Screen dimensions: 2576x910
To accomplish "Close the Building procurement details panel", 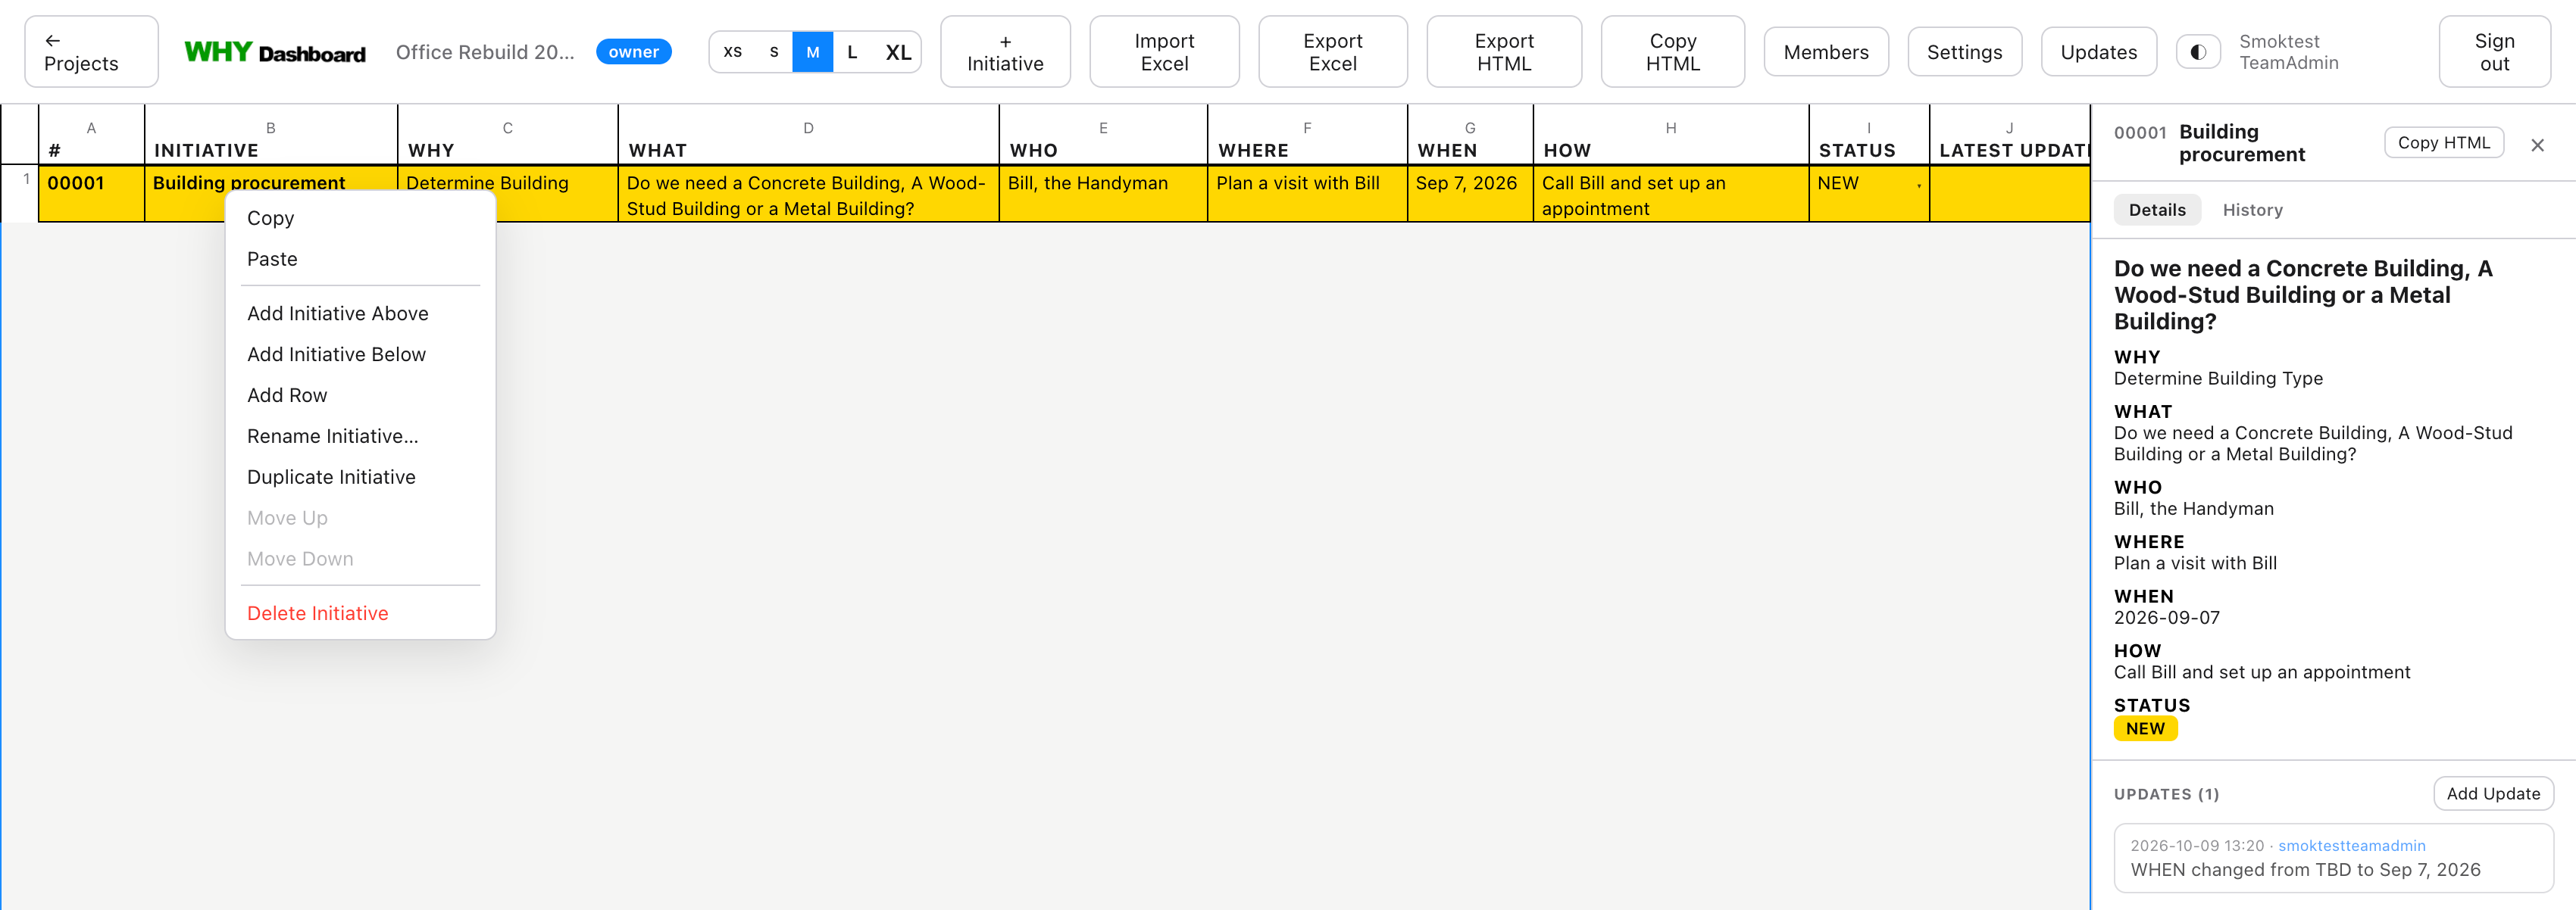I will (2537, 146).
